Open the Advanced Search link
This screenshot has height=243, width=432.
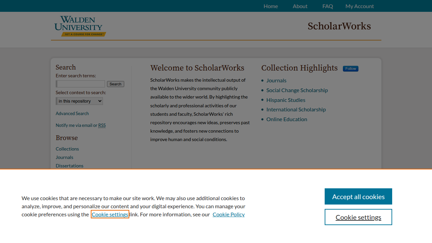click(72, 113)
